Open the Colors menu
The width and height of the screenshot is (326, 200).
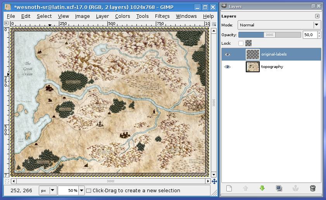(122, 16)
